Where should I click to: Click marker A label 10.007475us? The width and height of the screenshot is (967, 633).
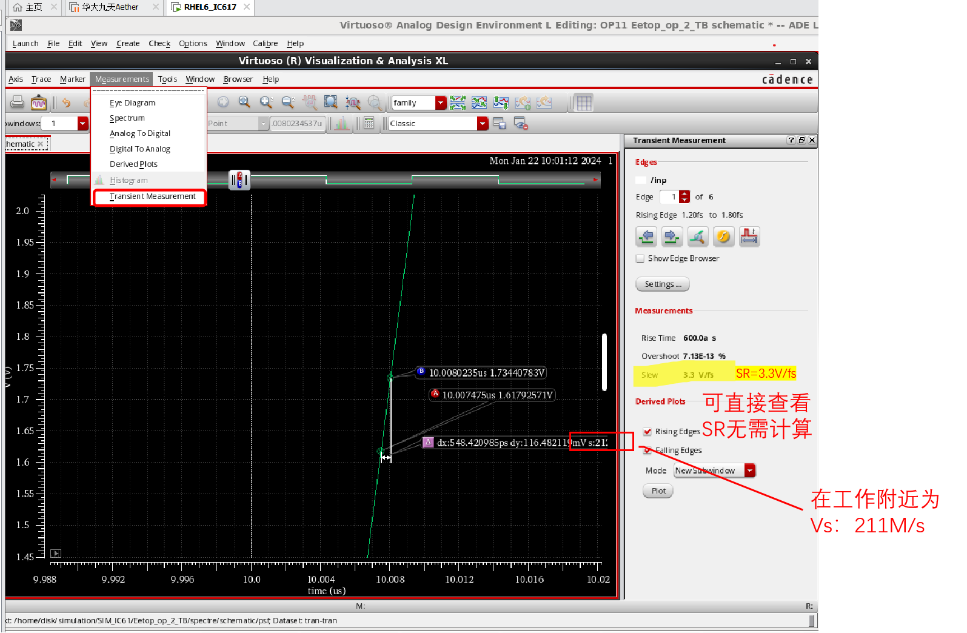[x=492, y=395]
